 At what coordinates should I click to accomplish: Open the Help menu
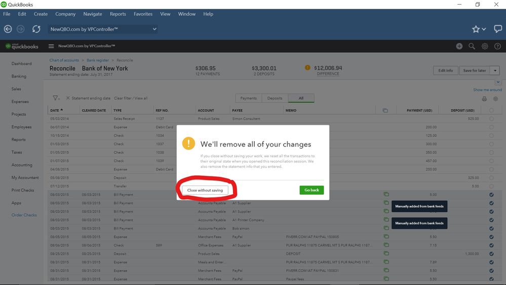click(208, 14)
